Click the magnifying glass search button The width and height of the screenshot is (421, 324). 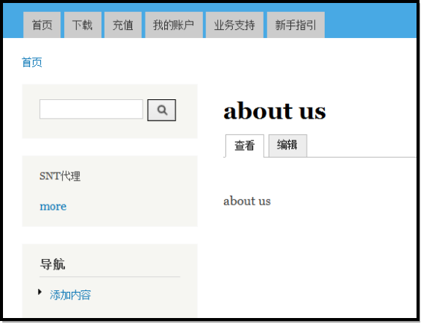point(162,110)
